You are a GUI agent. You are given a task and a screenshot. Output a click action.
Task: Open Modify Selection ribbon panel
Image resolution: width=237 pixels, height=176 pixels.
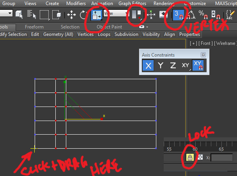(13, 34)
